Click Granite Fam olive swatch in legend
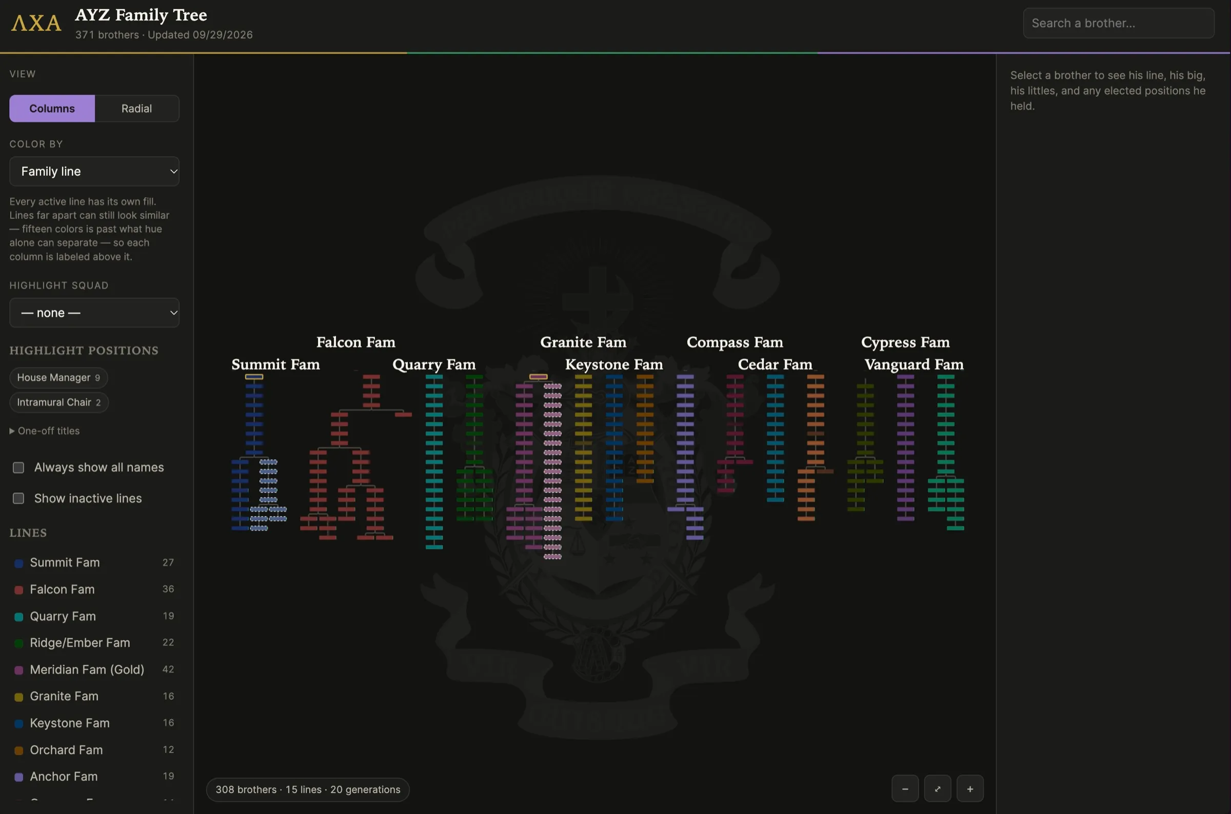This screenshot has width=1231, height=814. 18,697
